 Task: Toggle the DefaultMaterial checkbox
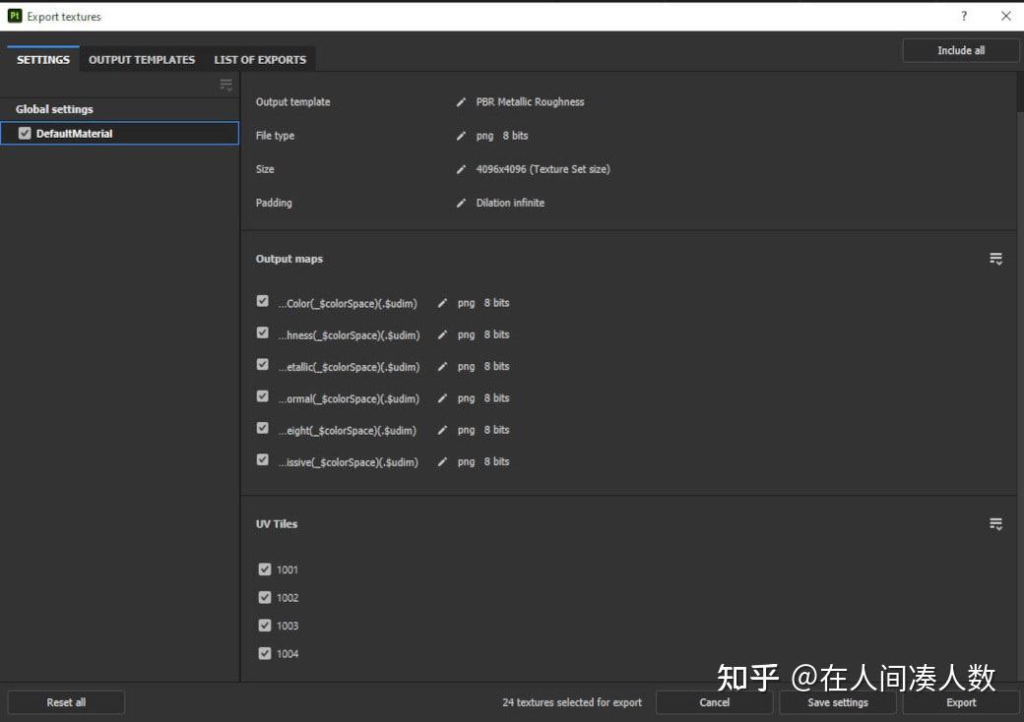coord(24,133)
